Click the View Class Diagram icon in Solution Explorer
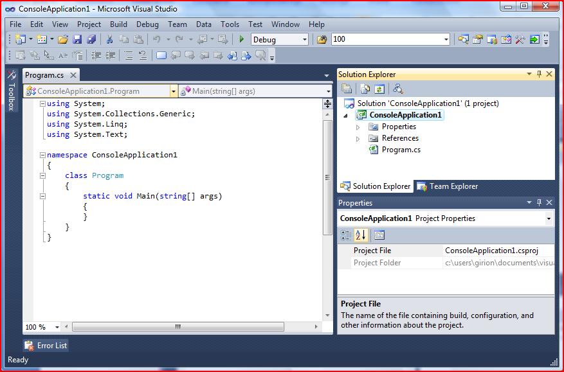The image size is (564, 372). point(397,89)
